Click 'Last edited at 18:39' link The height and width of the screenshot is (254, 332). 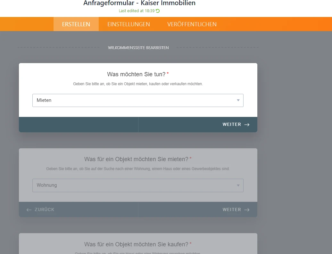(137, 11)
